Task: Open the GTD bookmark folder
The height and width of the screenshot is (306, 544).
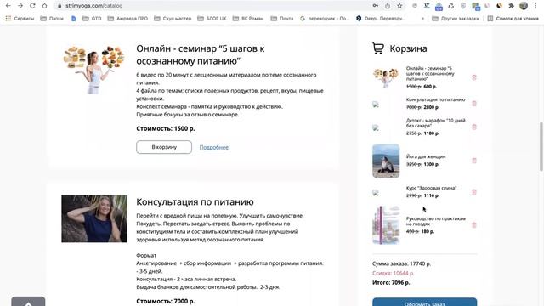Action: (93, 19)
